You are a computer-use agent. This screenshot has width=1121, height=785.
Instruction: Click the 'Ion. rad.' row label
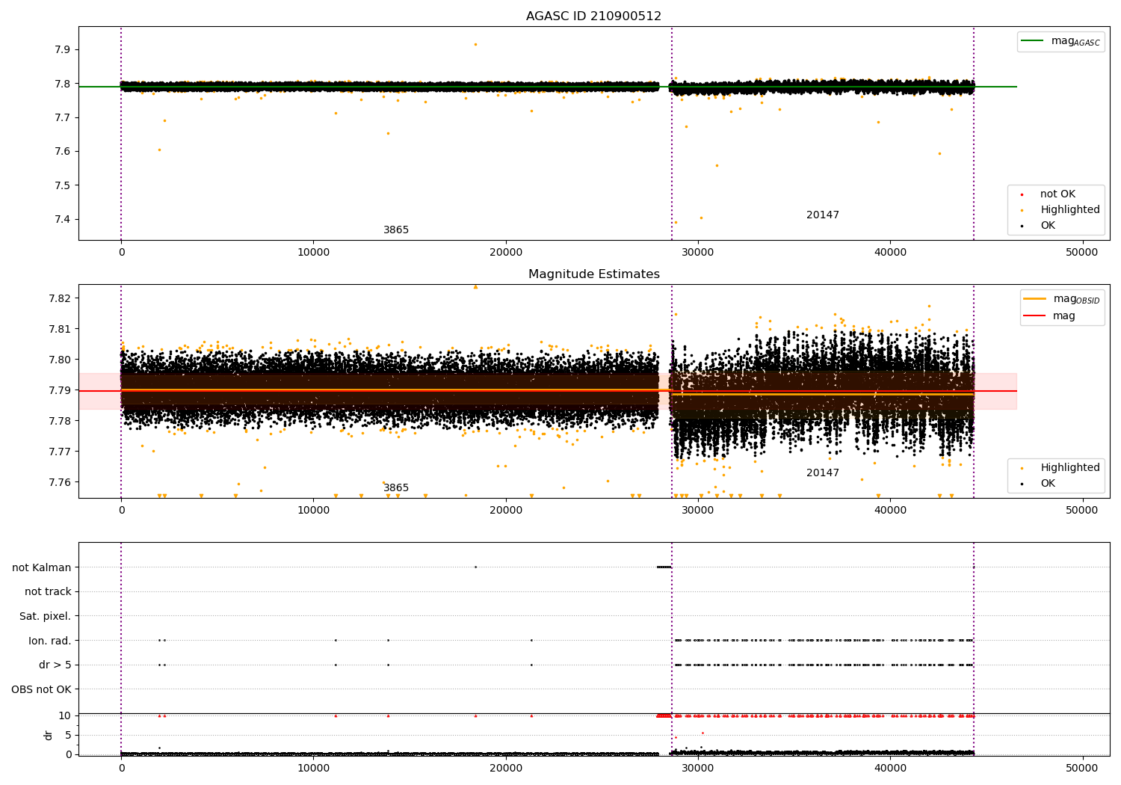pos(50,641)
